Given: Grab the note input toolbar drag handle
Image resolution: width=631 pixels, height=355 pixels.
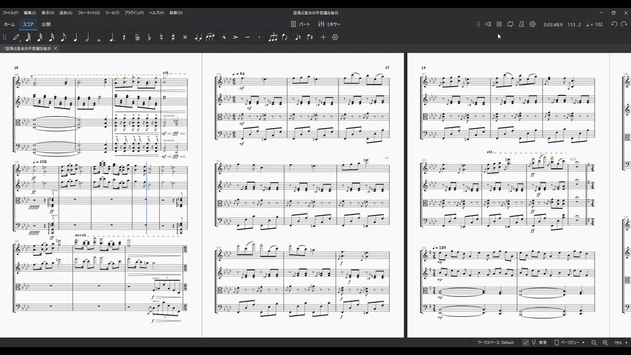Looking at the screenshot, I should [5, 37].
